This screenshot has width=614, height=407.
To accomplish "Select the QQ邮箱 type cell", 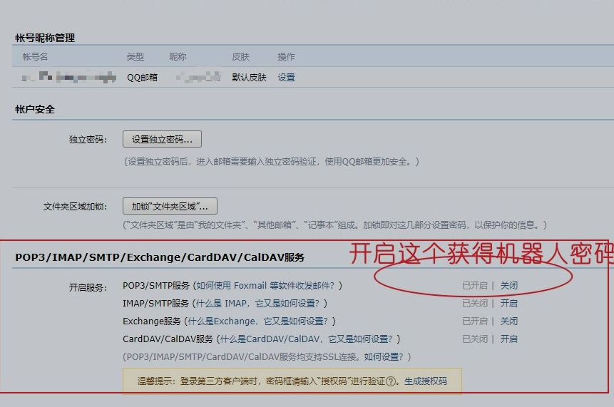I will click(x=142, y=78).
